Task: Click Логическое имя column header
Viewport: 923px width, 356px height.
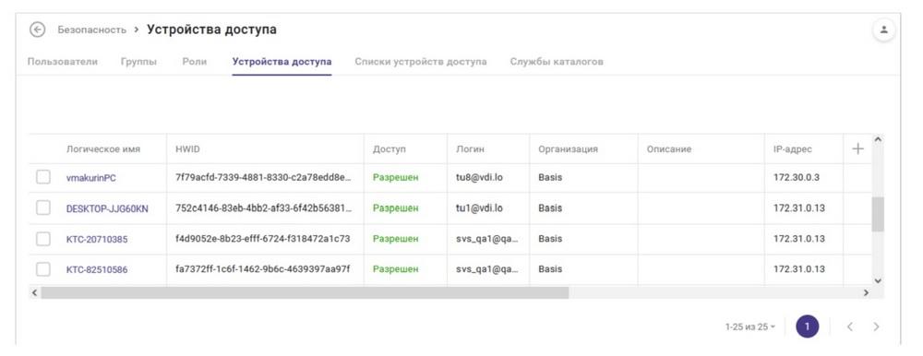Action: click(103, 148)
